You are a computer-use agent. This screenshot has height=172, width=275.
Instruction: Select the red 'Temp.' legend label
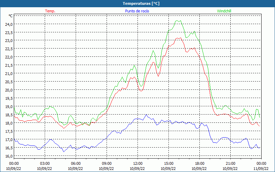50,11
